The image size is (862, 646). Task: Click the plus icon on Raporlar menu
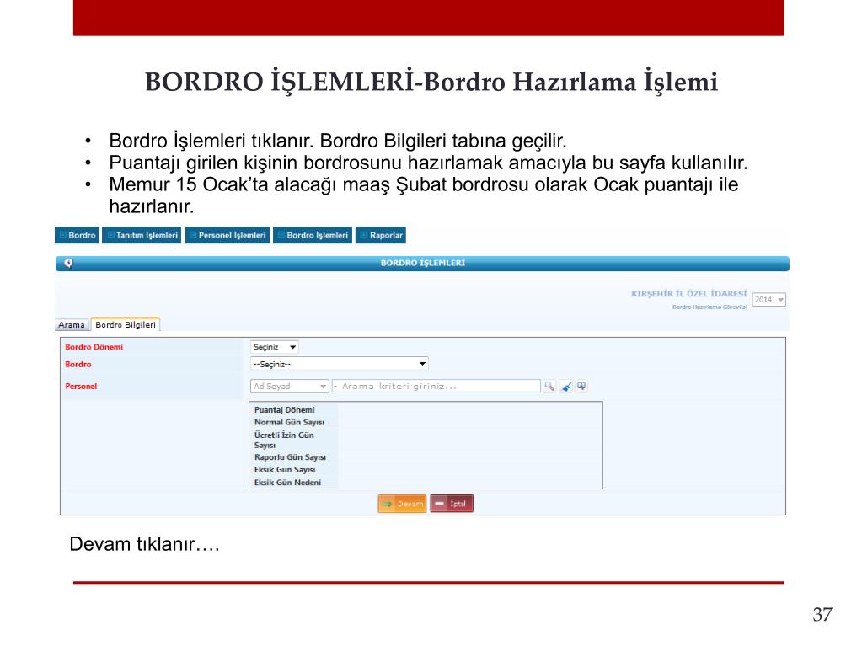click(363, 235)
